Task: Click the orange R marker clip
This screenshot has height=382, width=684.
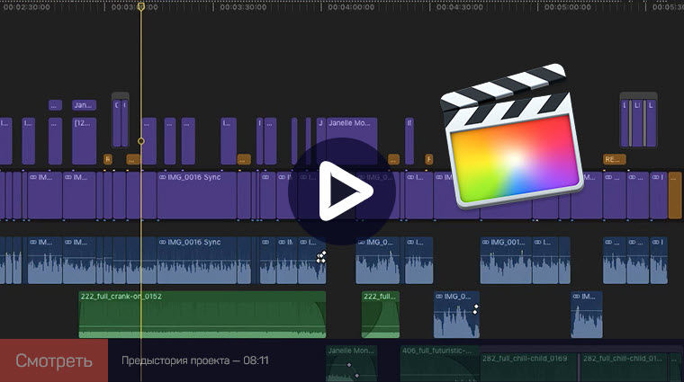Action: (x=108, y=159)
